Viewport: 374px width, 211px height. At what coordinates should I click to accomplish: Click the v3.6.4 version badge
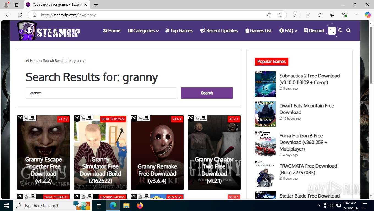click(177, 119)
